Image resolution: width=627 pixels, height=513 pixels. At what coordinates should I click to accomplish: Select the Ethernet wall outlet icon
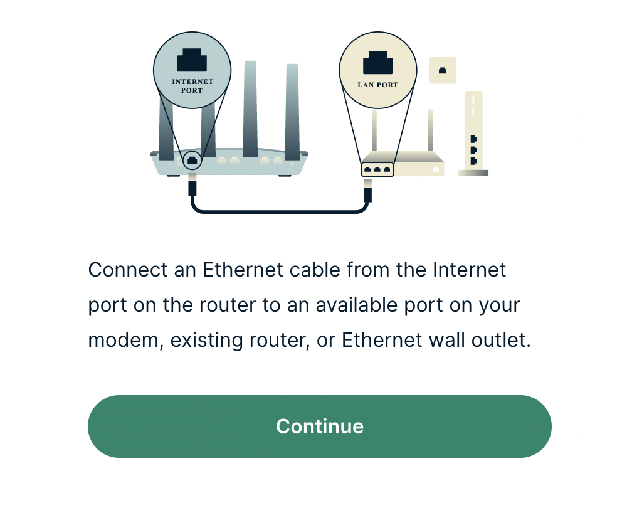(442, 70)
